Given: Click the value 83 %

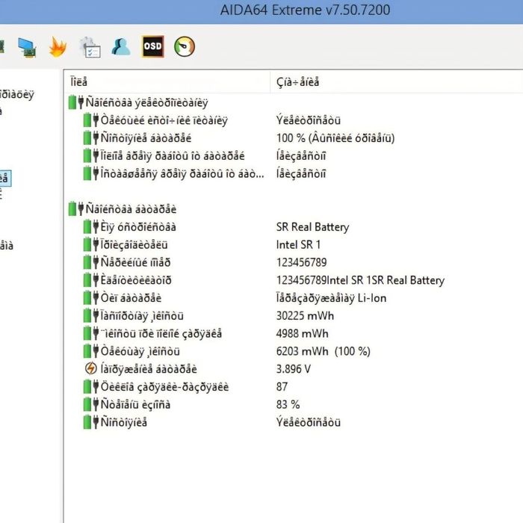Looking at the screenshot, I should pyautogui.click(x=288, y=404).
